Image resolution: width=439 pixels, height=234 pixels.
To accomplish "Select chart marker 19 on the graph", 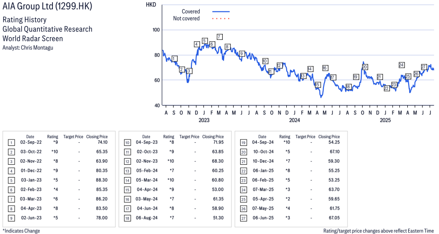I will coord(356,77).
